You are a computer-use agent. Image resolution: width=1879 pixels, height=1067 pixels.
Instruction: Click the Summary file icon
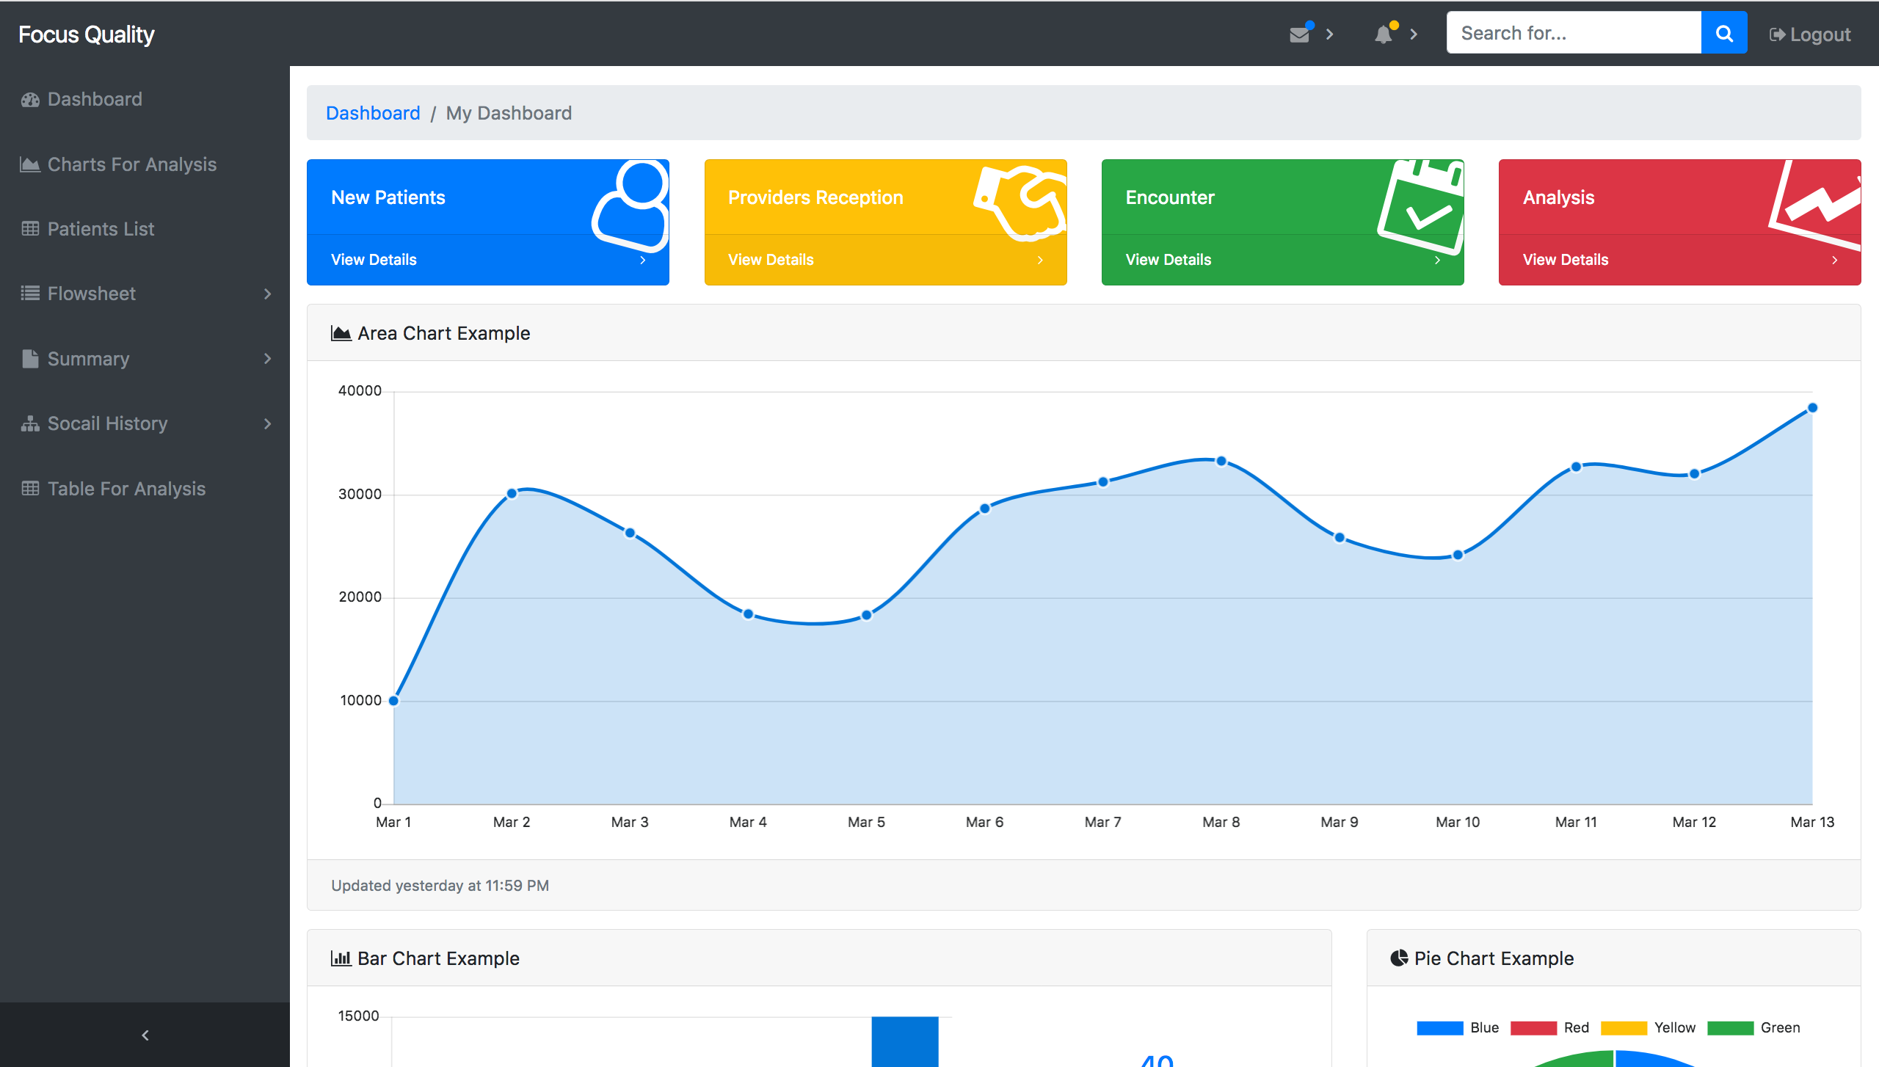[30, 359]
